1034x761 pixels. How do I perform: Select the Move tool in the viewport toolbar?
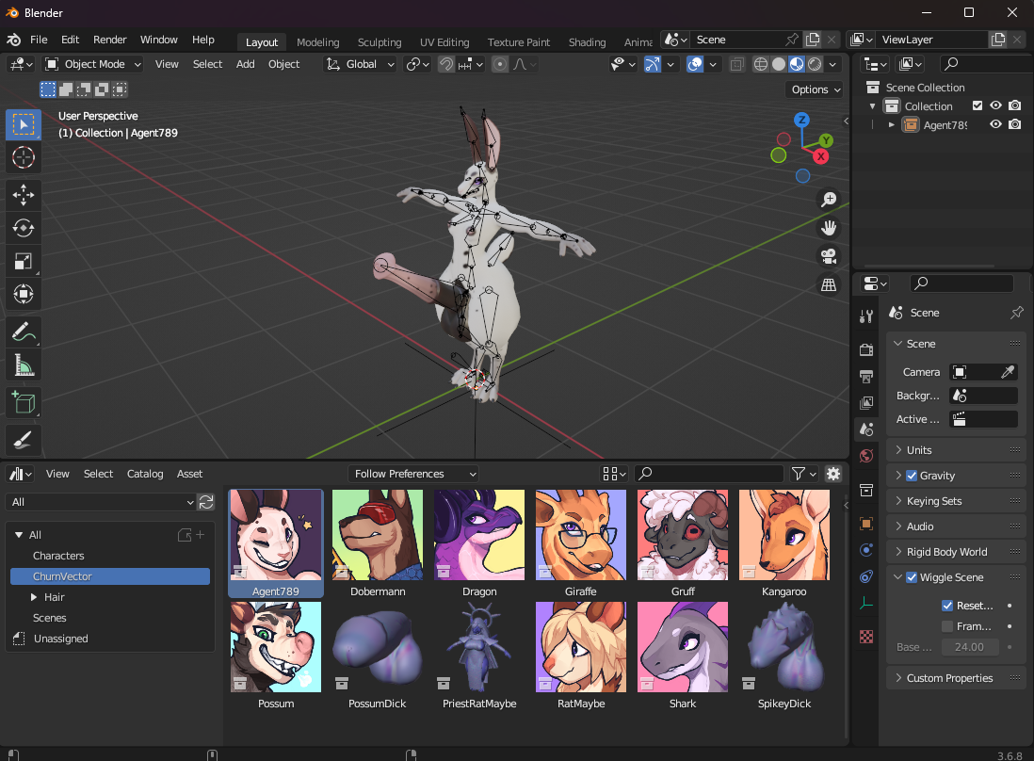pos(24,195)
